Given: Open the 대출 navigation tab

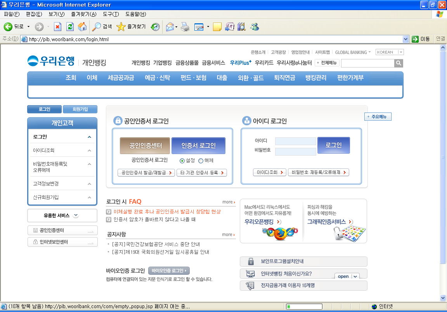Looking at the screenshot, I should (x=222, y=78).
